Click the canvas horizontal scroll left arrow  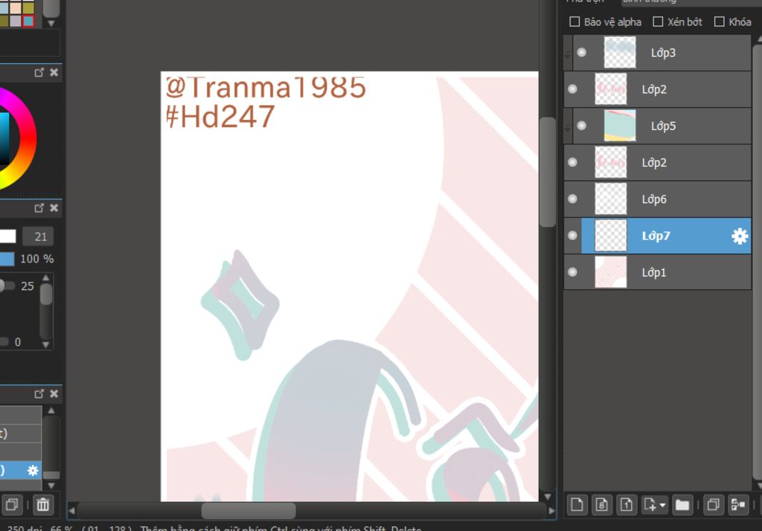[x=72, y=511]
